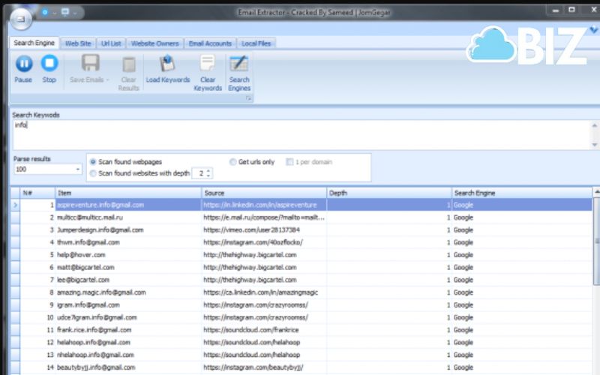Viewport: 600px width, 375px height.
Task: Open the Web Site tab
Action: click(x=78, y=43)
